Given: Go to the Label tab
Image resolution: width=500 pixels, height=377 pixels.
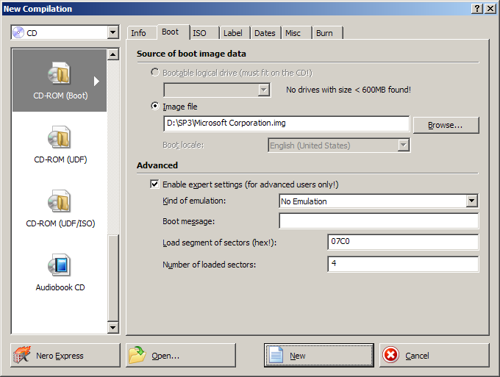Looking at the screenshot, I should (x=232, y=33).
